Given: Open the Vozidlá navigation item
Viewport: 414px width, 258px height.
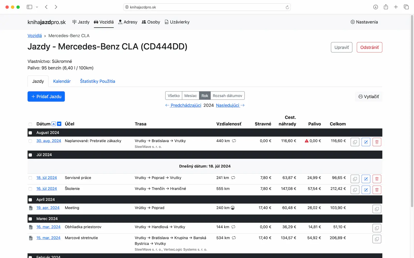Looking at the screenshot, I should (x=104, y=22).
